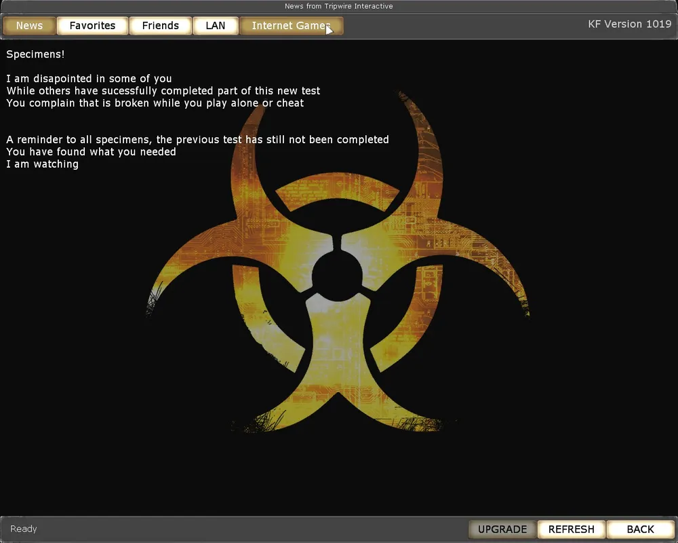Image resolution: width=678 pixels, height=543 pixels.
Task: Click the You complain that is broken line
Action: [155, 103]
